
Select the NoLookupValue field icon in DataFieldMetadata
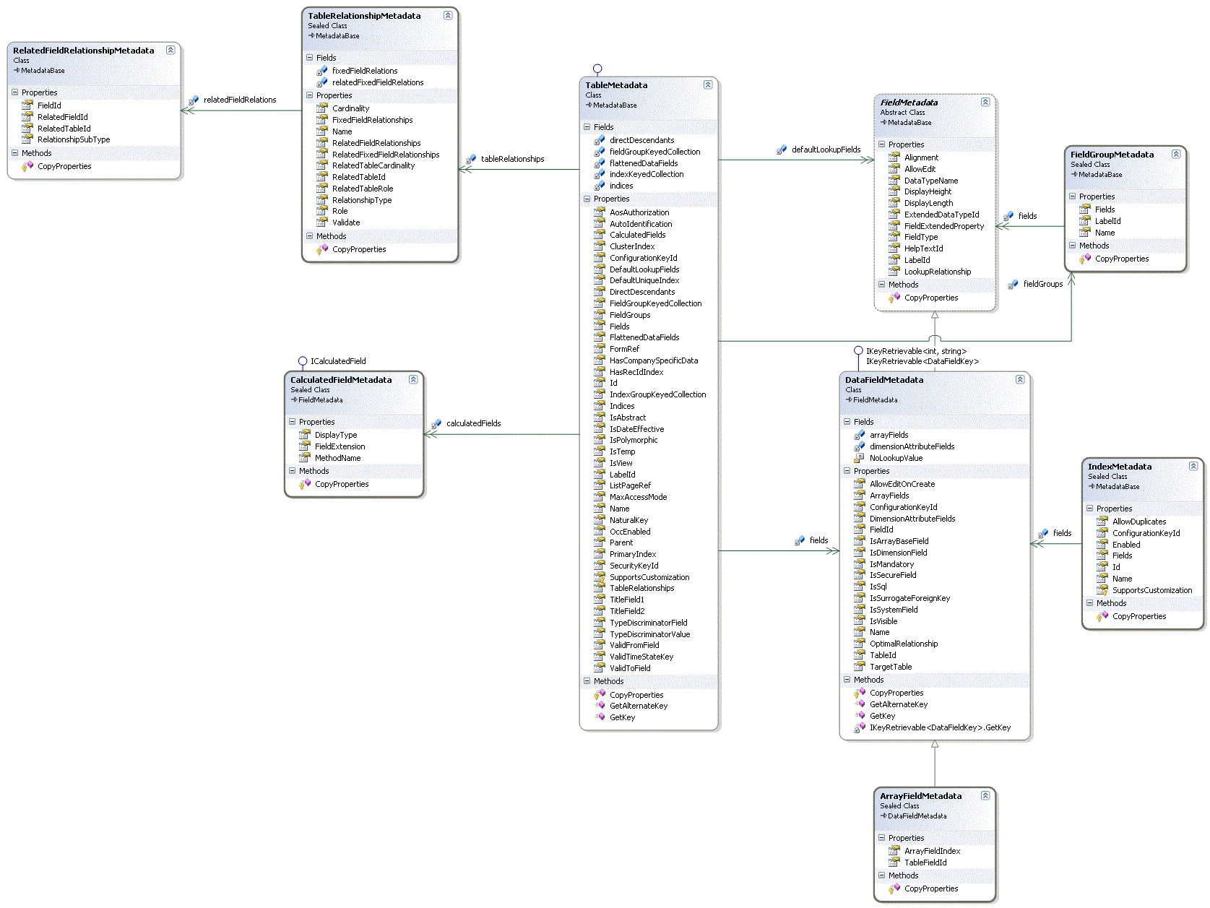[860, 458]
